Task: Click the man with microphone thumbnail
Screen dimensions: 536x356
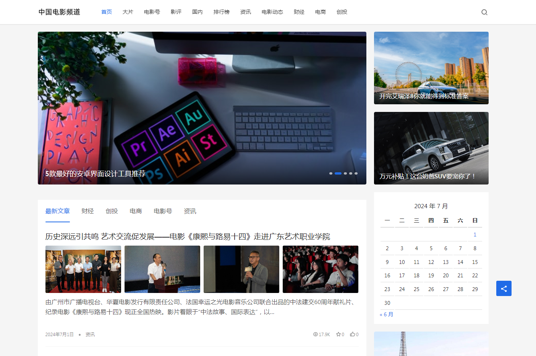Action: click(x=241, y=269)
